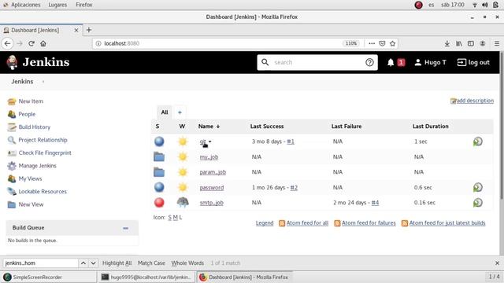This screenshot has height=283, width=504.
Task: Open smtp_job last failure build #4
Action: coord(375,203)
